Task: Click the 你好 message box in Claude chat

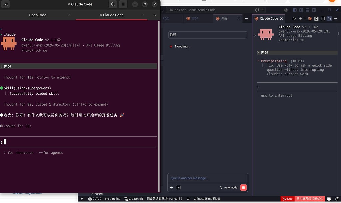Action: click(208, 35)
